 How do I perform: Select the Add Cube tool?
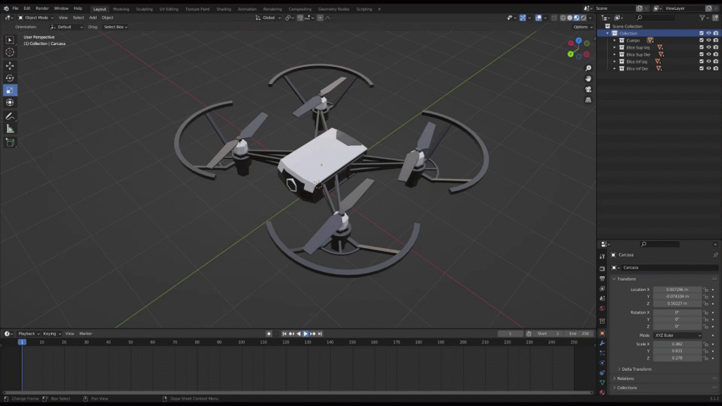[10, 142]
